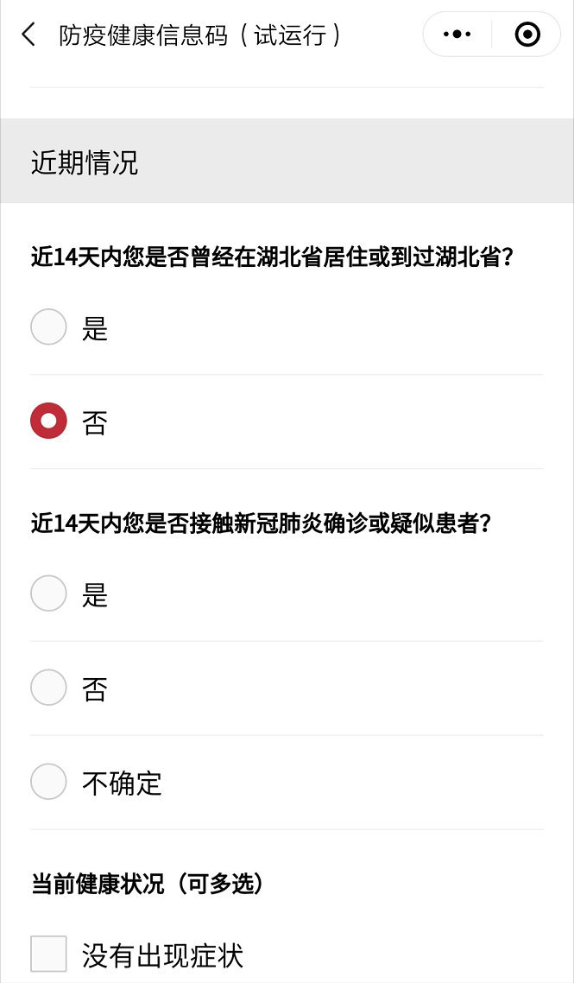This screenshot has height=983, width=574.
Task: Choose the 不确定 radio button
Action: [48, 782]
